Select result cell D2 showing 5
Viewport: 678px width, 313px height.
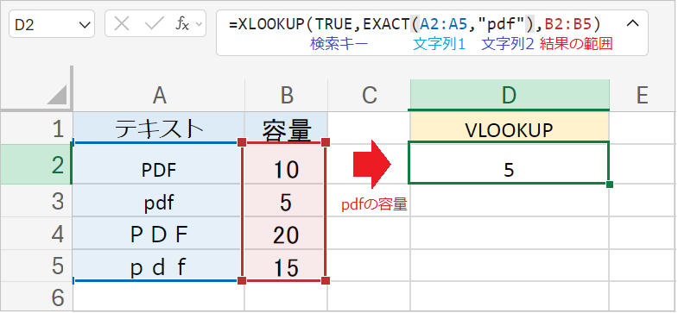tap(509, 163)
